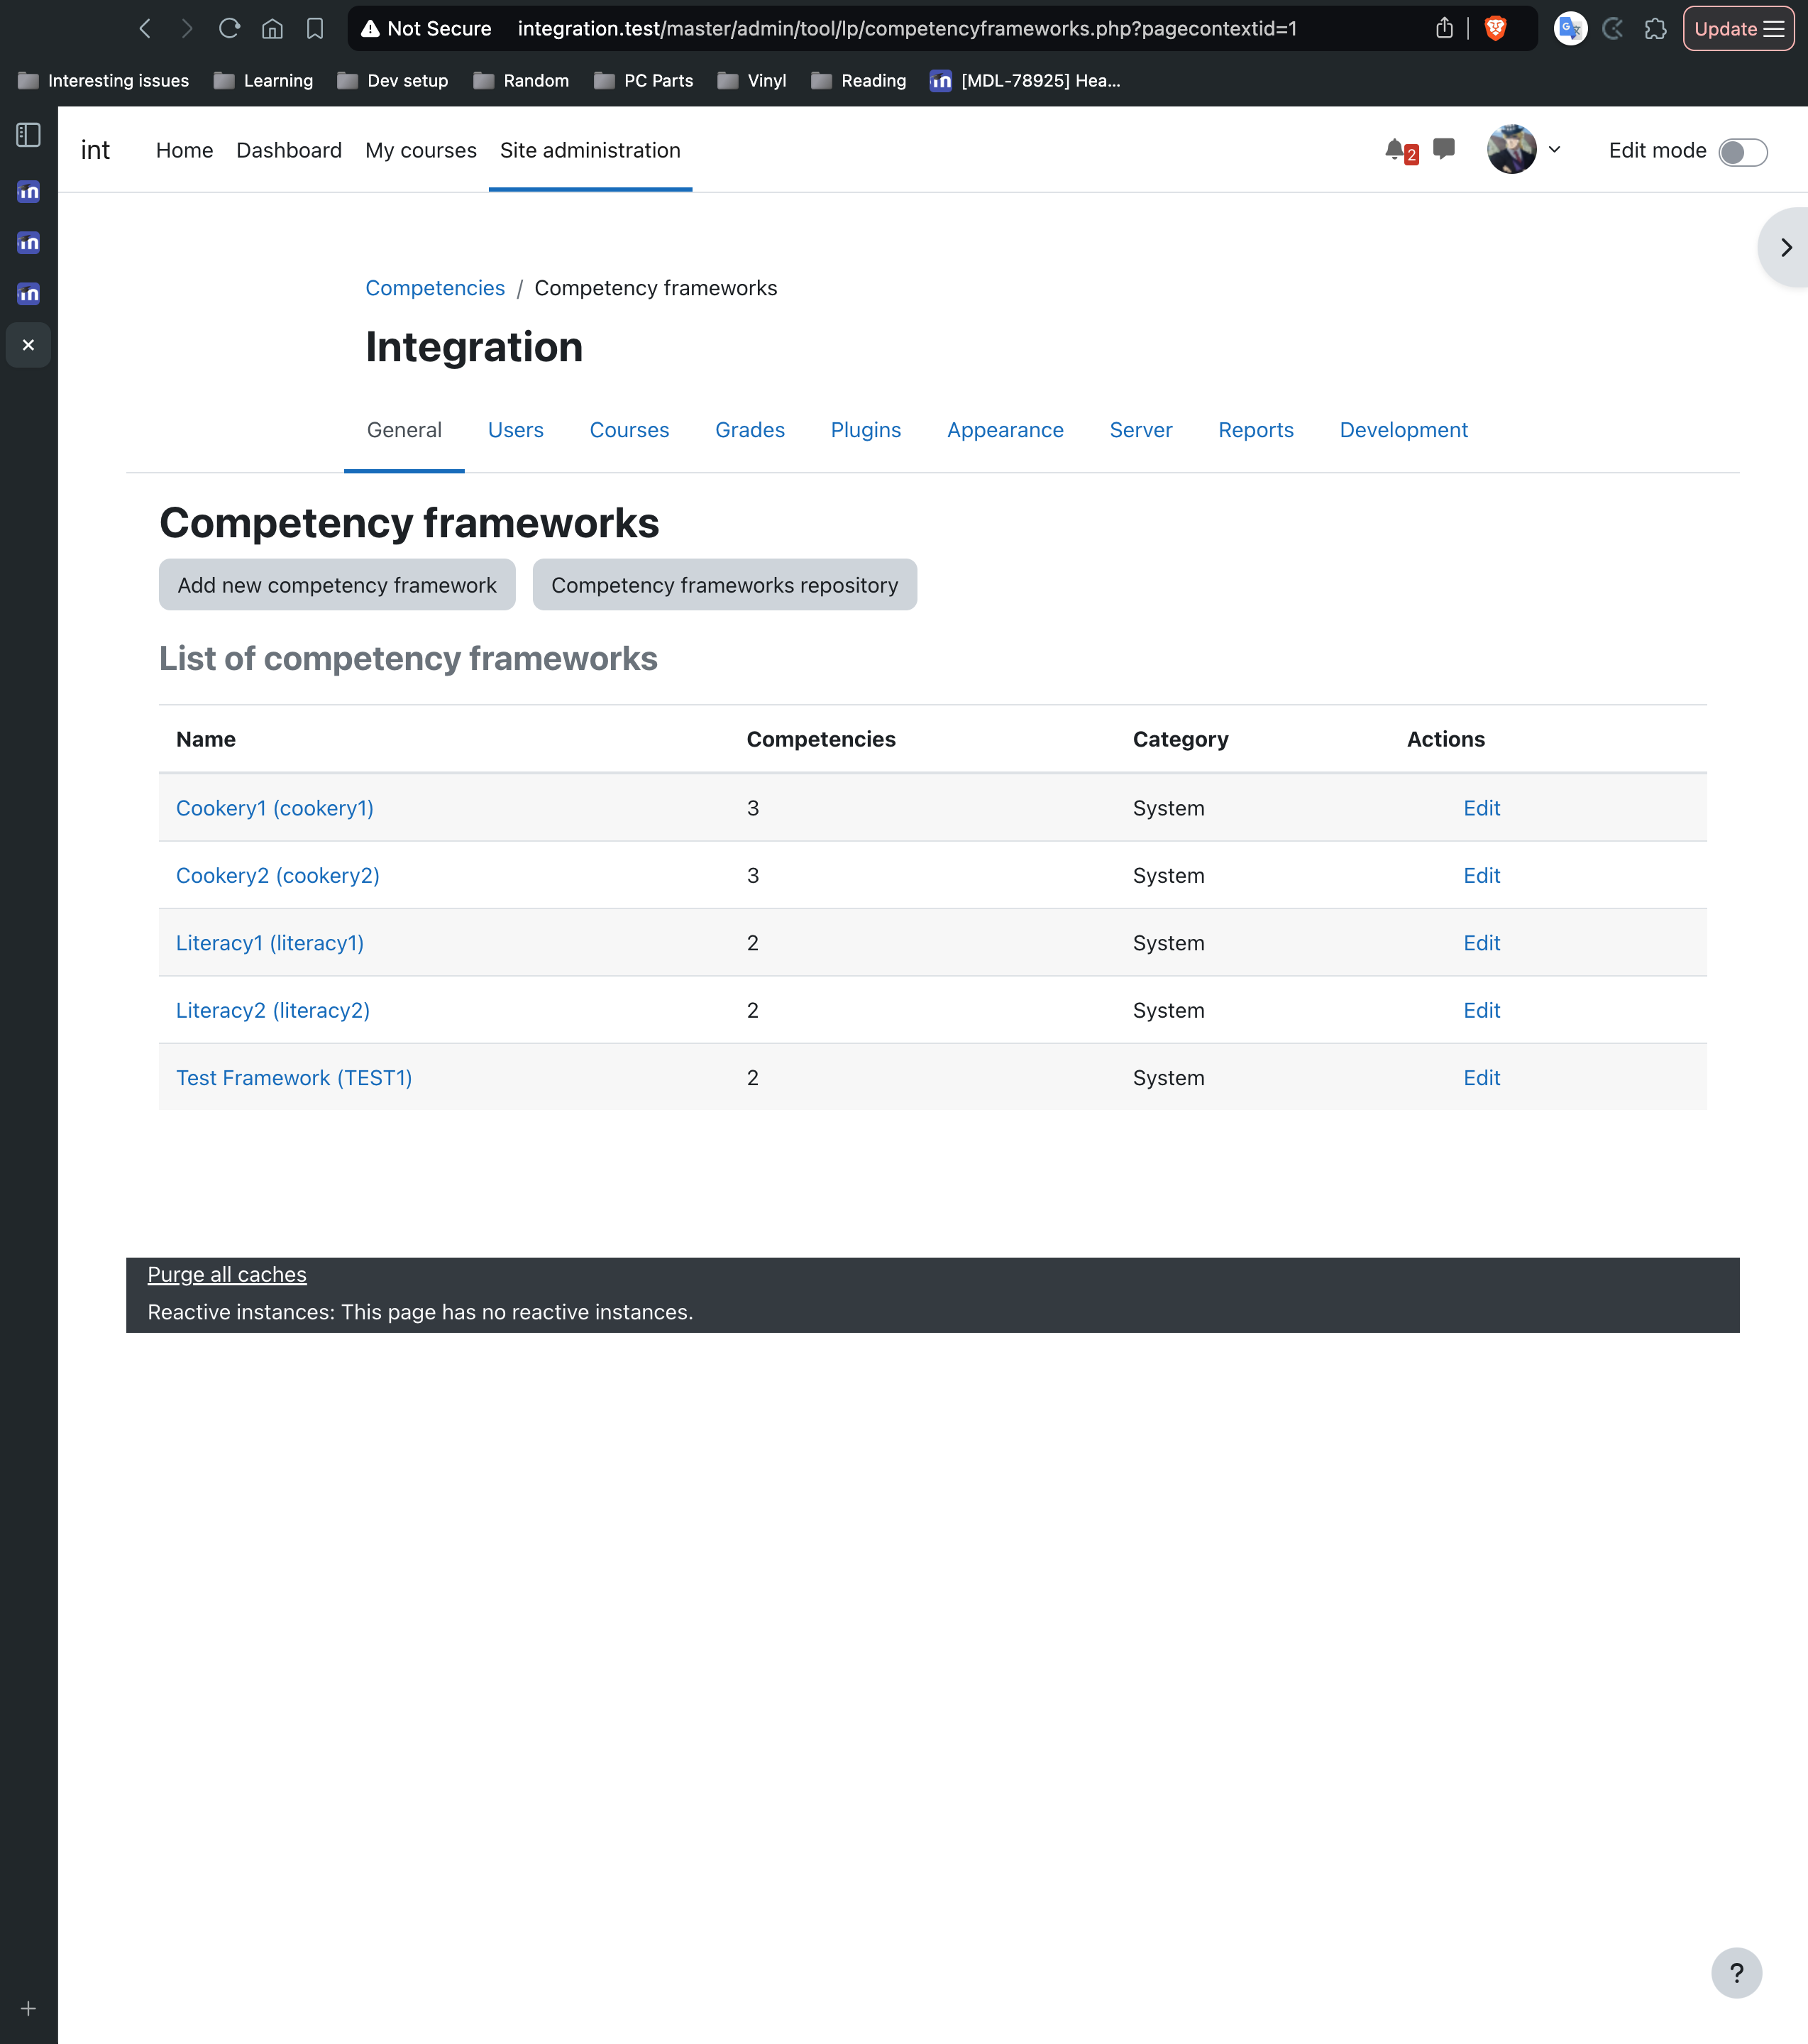Open Edit menu for Cookery1 row
The width and height of the screenshot is (1808, 2044).
[1482, 808]
